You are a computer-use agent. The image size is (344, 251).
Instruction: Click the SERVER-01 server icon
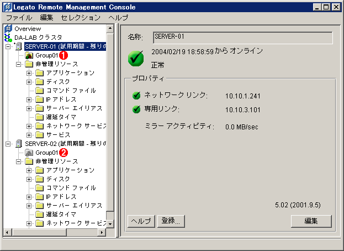pos(19,46)
